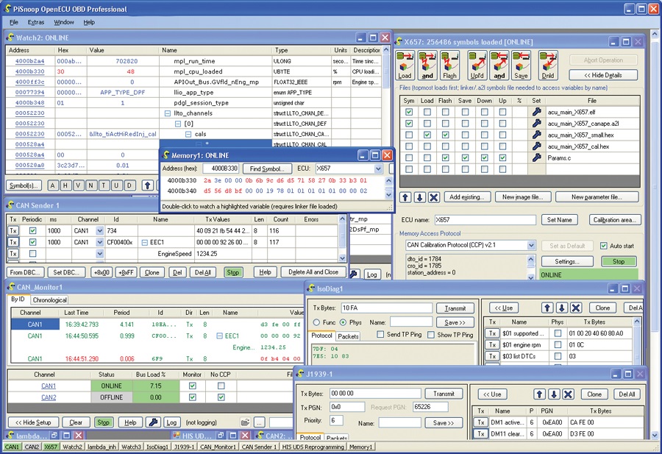Uncheck Load for acu_main_X657_small.hex
Image resolution: width=662 pixels, height=454 pixels.
[427, 135]
